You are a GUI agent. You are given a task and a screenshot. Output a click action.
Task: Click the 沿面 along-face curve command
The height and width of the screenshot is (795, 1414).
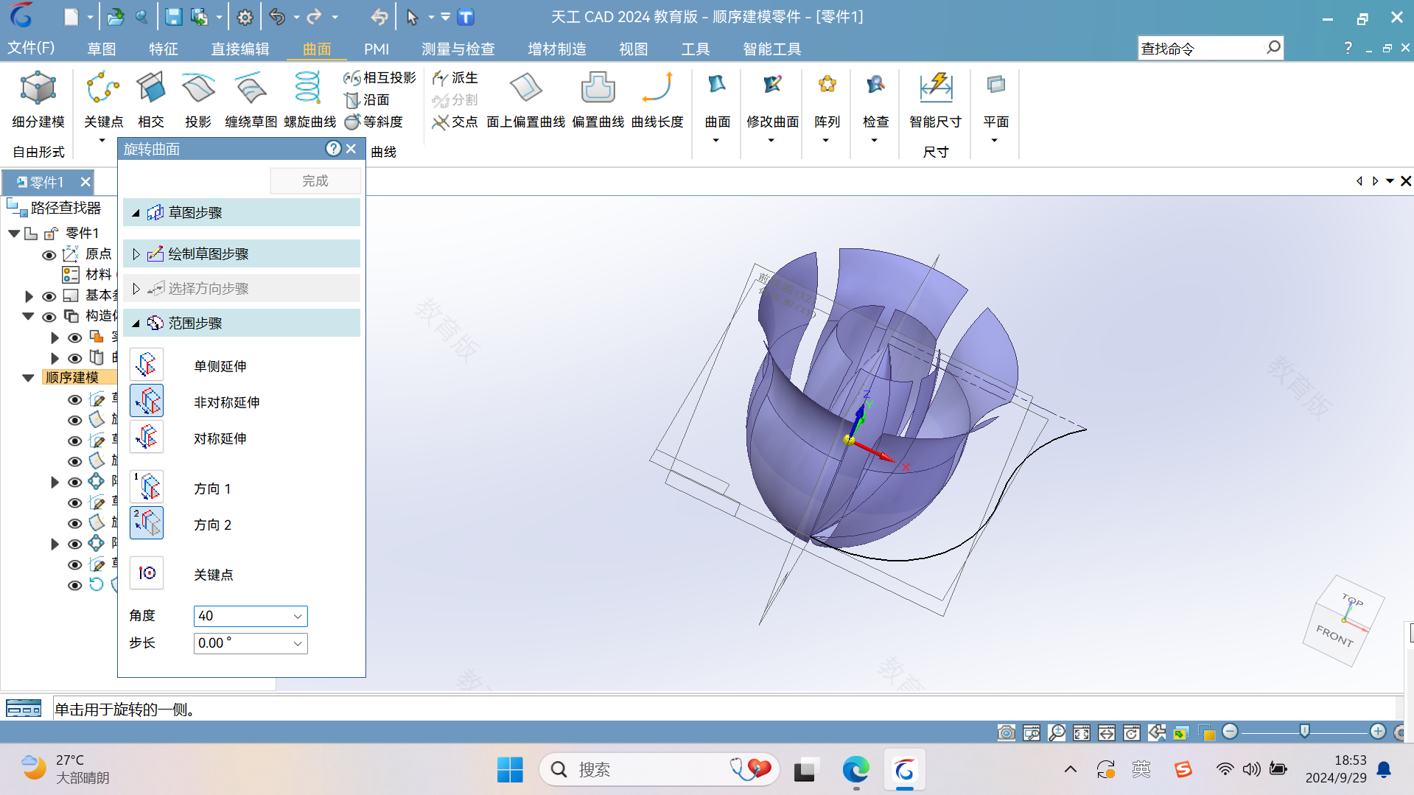[x=368, y=99]
